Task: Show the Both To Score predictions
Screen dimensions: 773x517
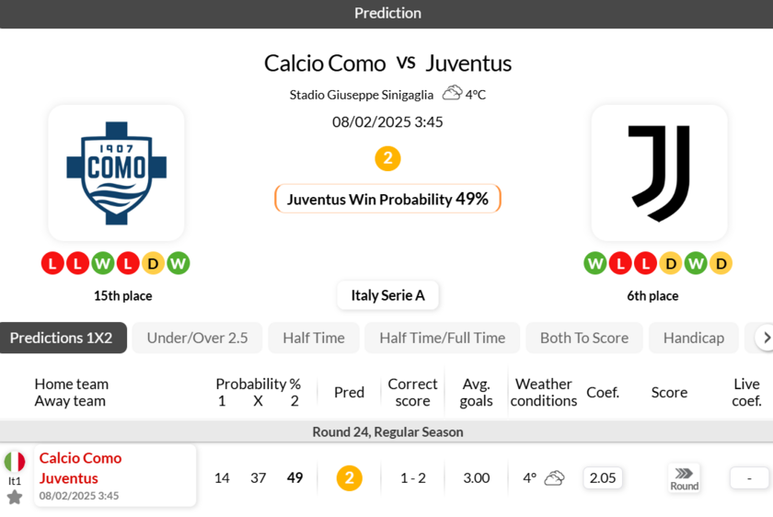Action: pos(583,338)
